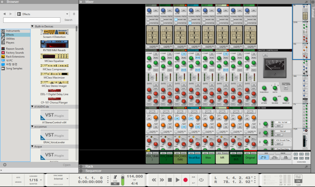Open Players in the browser sidebar
The image size is (315, 187).
10,43
